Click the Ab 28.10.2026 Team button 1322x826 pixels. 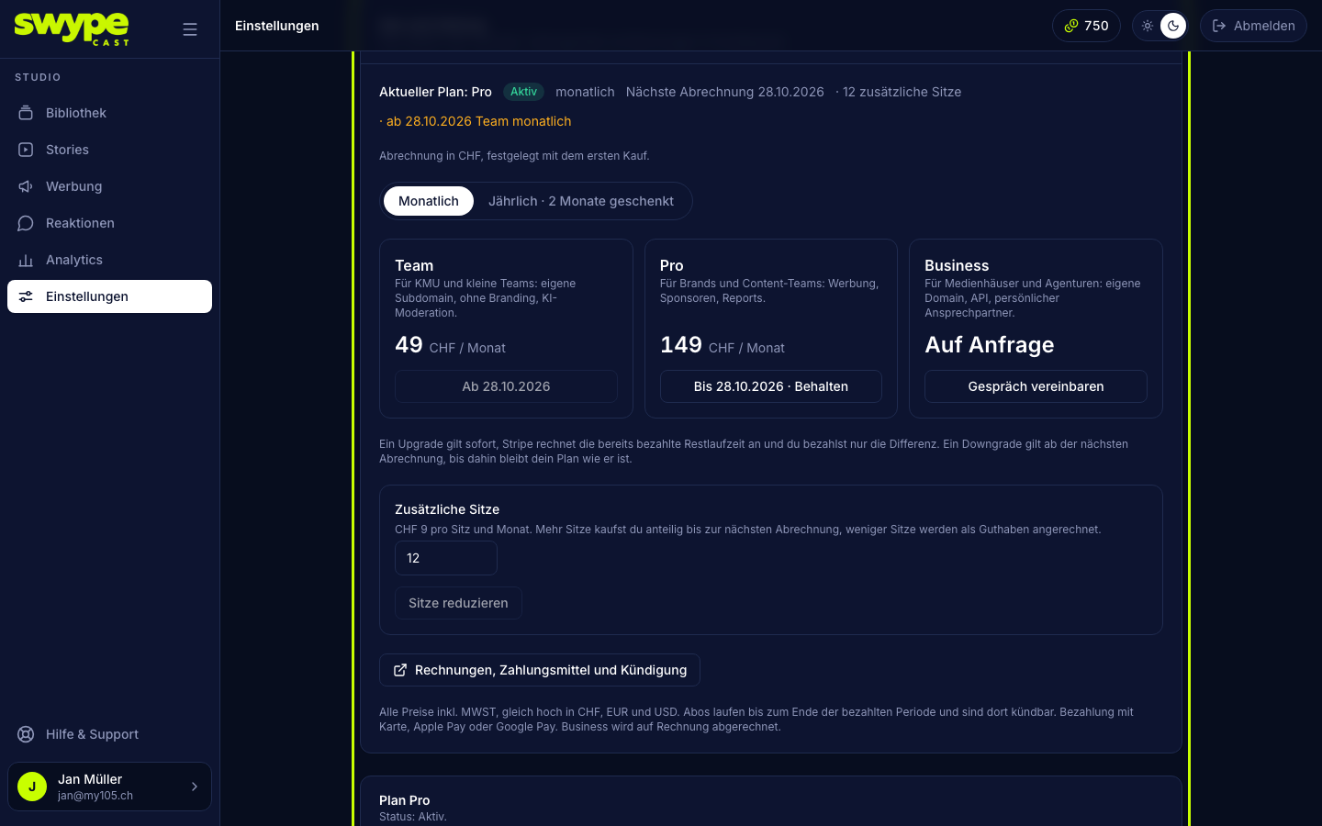(x=506, y=386)
